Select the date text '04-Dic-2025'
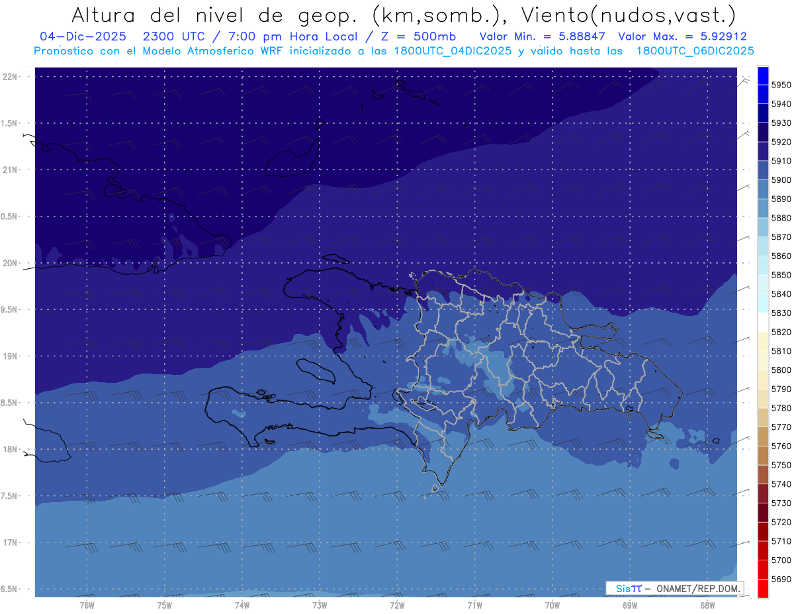The image size is (794, 614). click(82, 36)
